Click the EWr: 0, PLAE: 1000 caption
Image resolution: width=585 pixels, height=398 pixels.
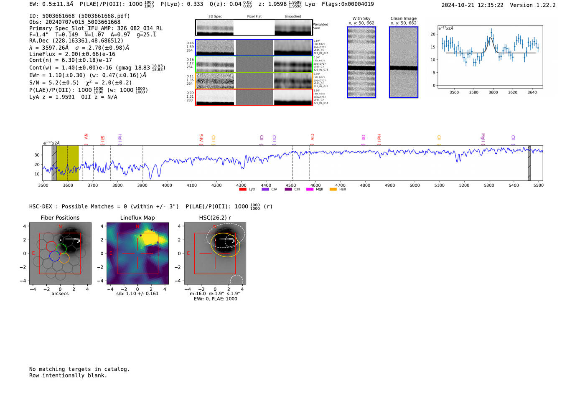(216, 299)
